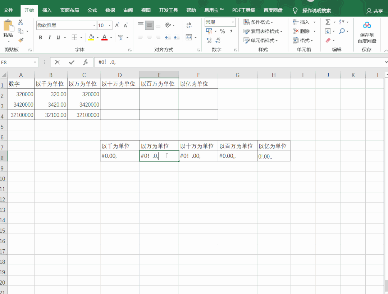Click the accounting number format icon
Image resolution: width=388 pixels, height=294 pixels.
tap(209, 31)
